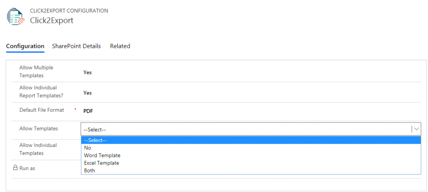The height and width of the screenshot is (192, 428).
Task: Toggle the Allow Multiple Templates Yes value
Action: [87, 72]
